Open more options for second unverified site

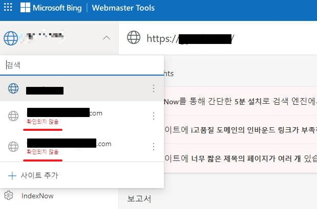coord(154,116)
